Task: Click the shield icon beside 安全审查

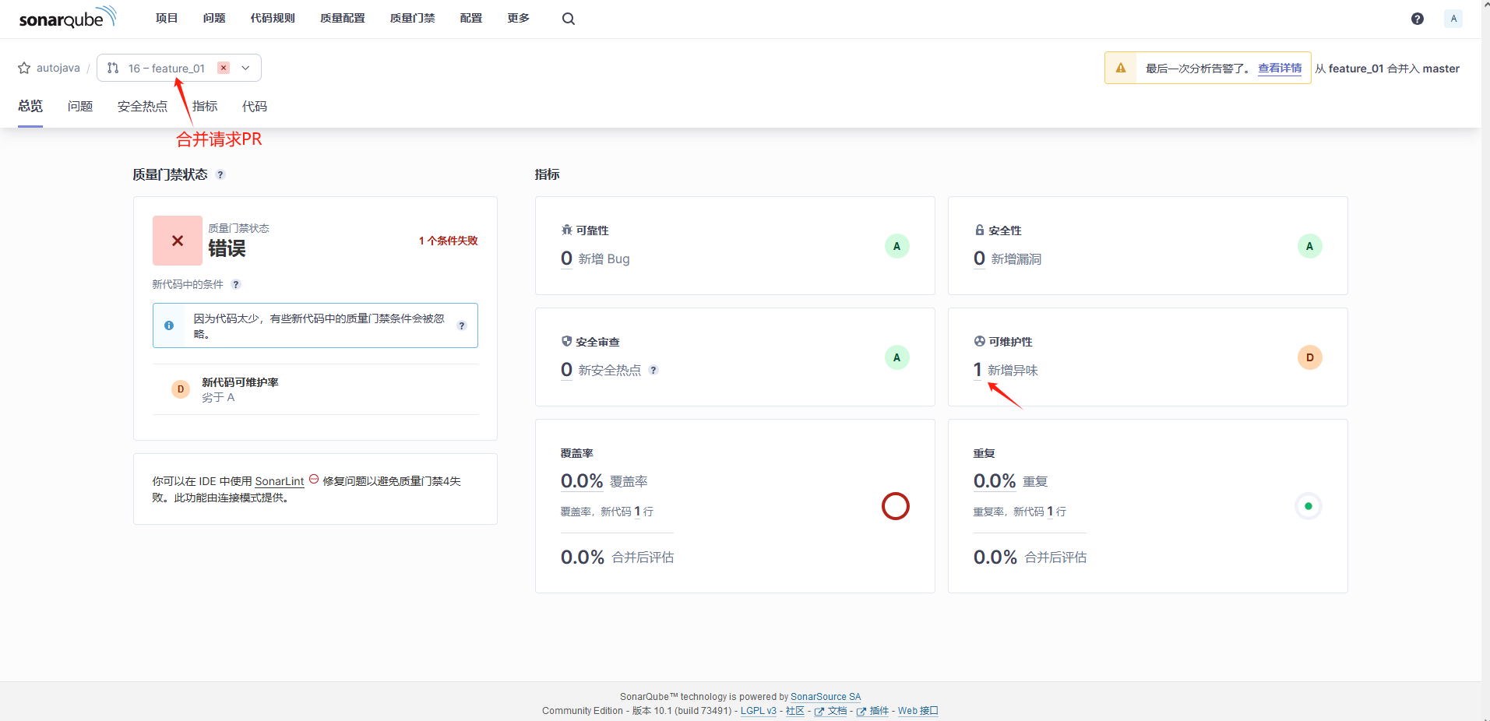Action: (567, 342)
